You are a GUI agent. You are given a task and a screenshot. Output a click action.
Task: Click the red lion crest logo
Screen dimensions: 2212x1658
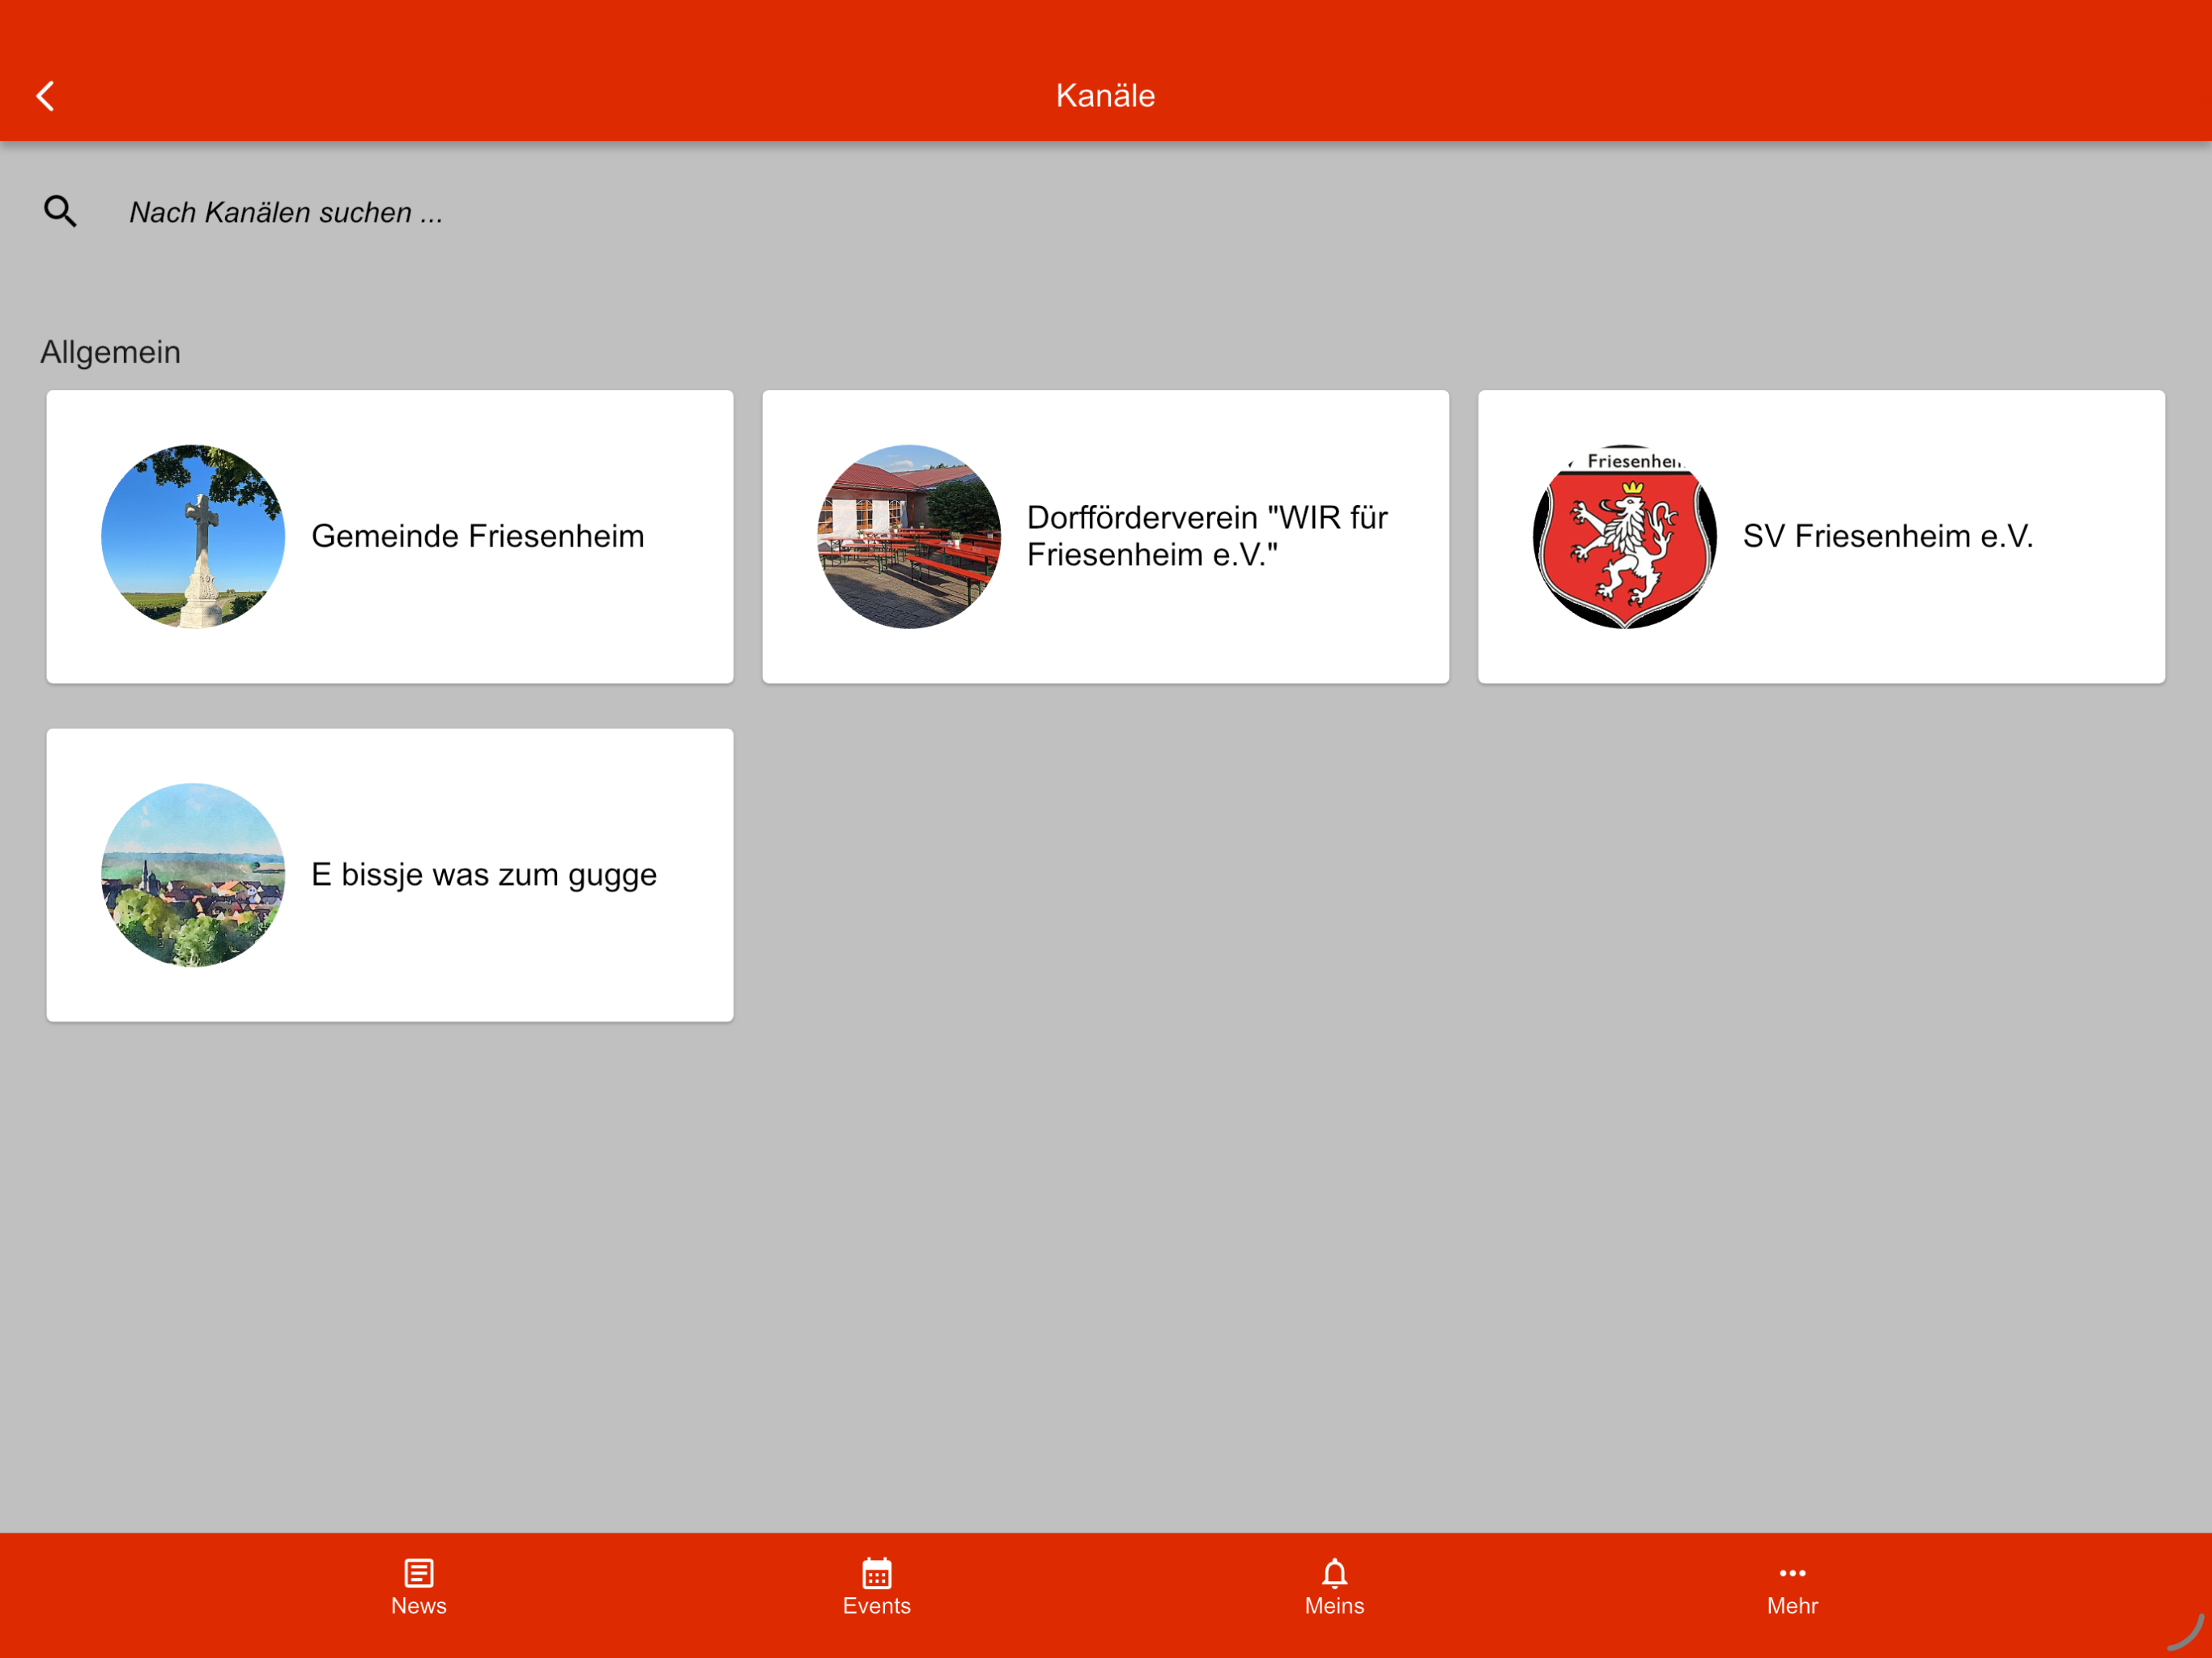pos(1625,537)
